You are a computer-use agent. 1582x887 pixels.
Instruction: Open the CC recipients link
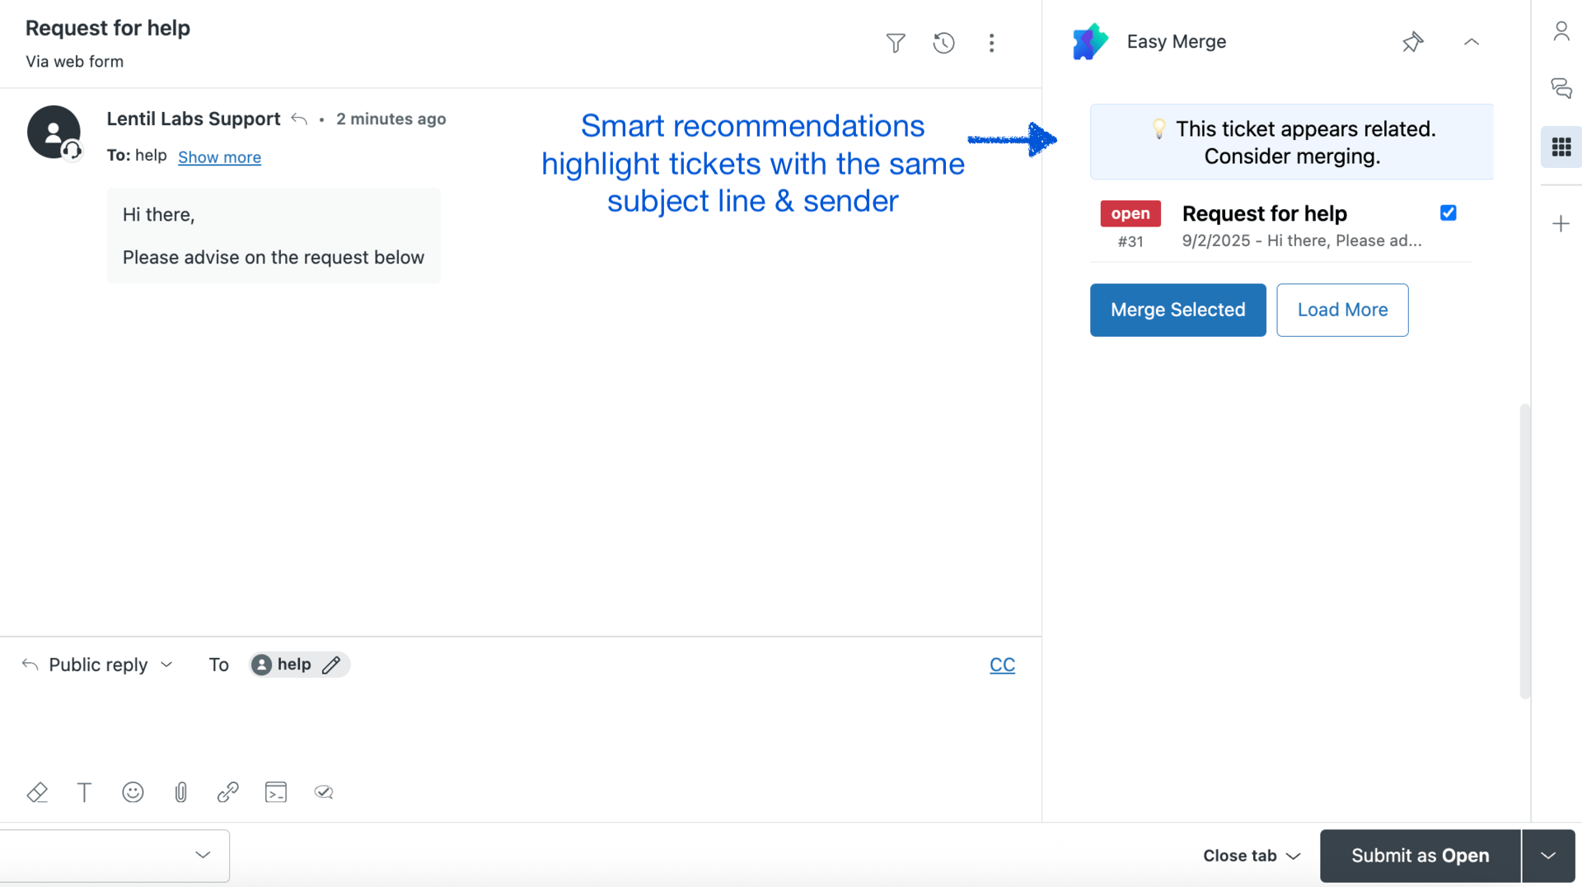[x=1002, y=665]
